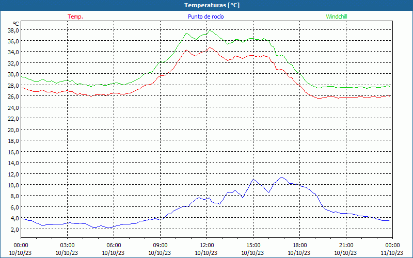Click the '24,0' y-axis value
The height and width of the screenshot is (258, 413).
coord(13,108)
